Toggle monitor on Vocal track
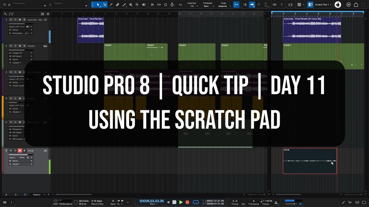Image resolution: width=369 pixels, height=207 pixels. 25,151
